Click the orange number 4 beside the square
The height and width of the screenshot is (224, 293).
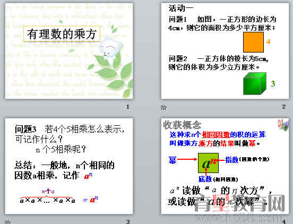pos(268,41)
